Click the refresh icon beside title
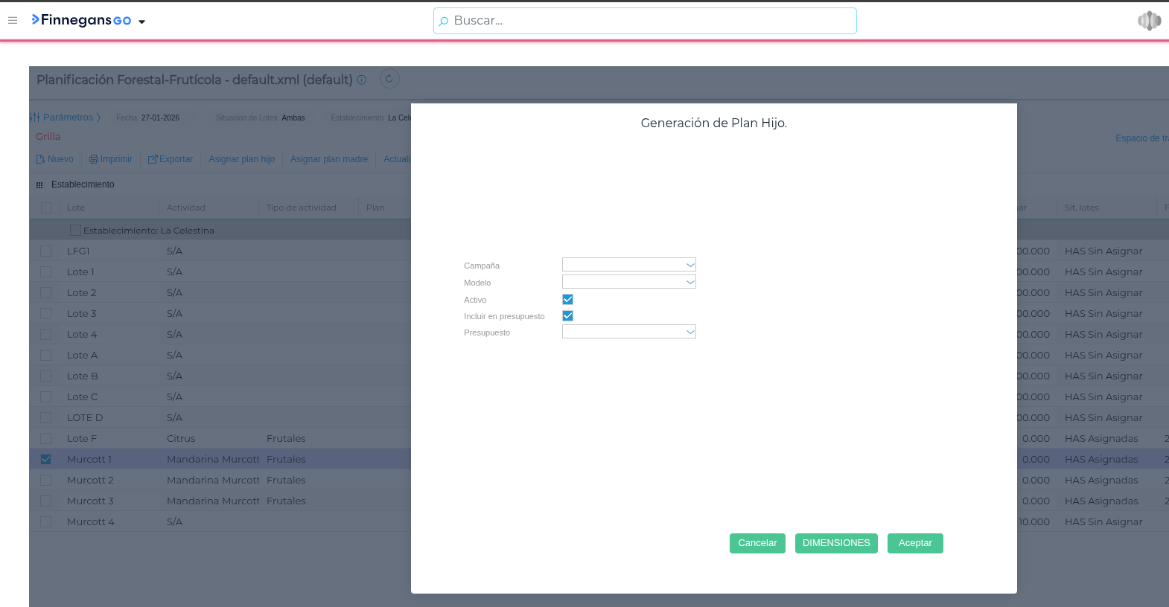 tap(389, 79)
